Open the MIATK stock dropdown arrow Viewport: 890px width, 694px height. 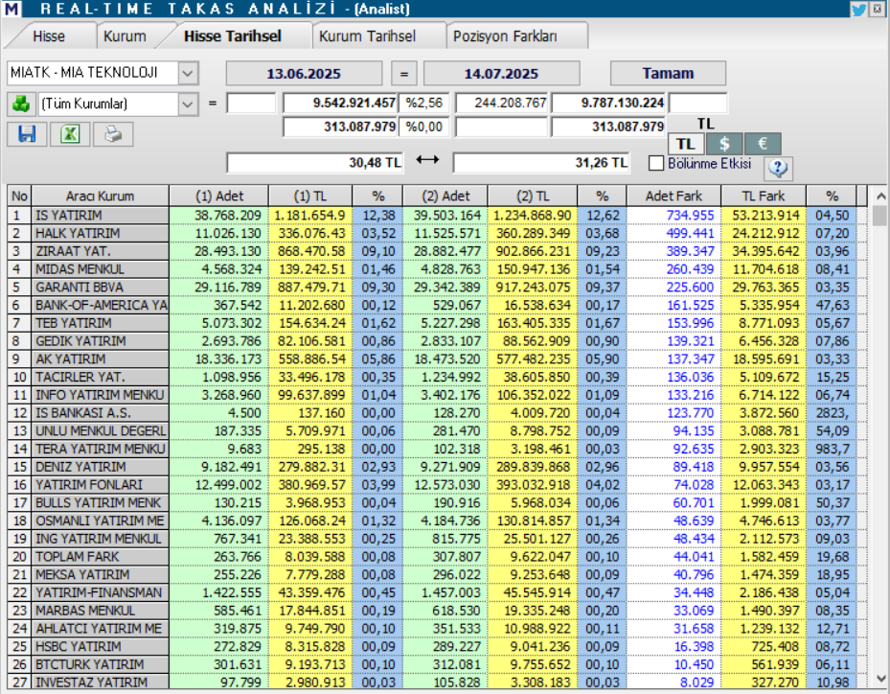[x=188, y=73]
